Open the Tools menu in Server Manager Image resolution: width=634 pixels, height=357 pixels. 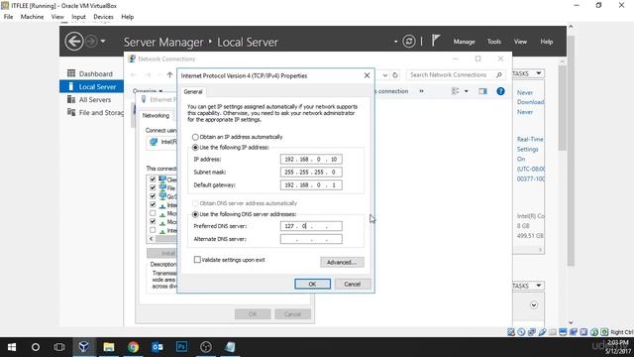493,42
